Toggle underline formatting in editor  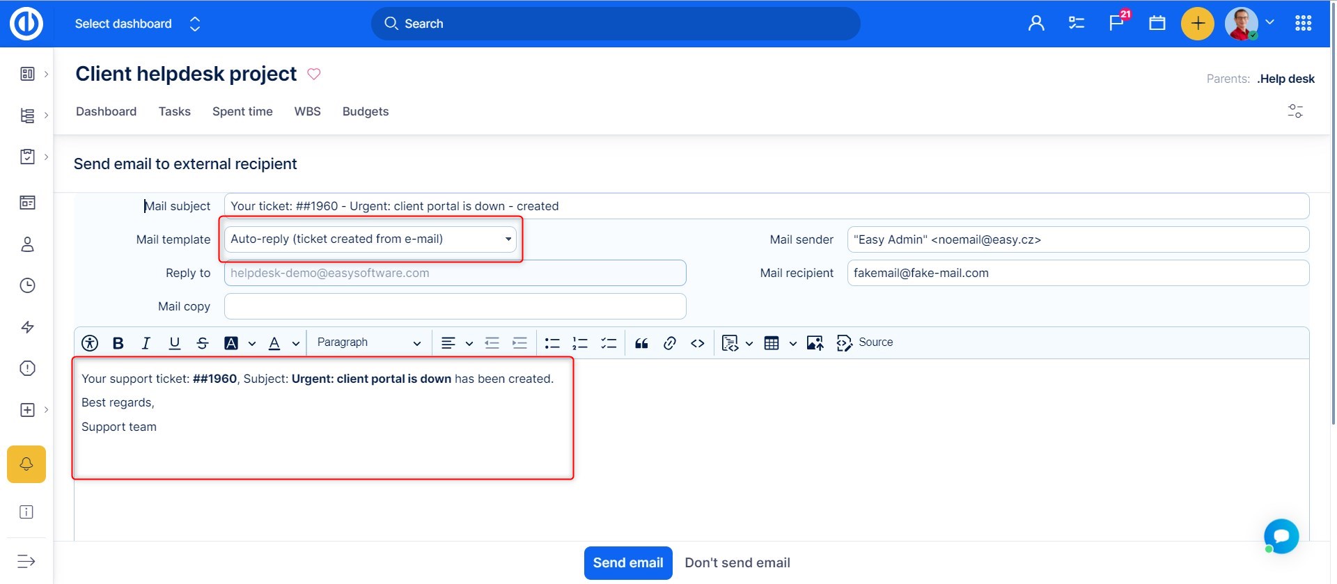point(174,343)
